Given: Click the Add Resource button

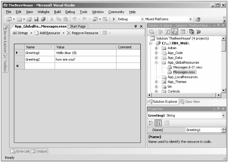Looking at the screenshot, I should pos(50,33).
